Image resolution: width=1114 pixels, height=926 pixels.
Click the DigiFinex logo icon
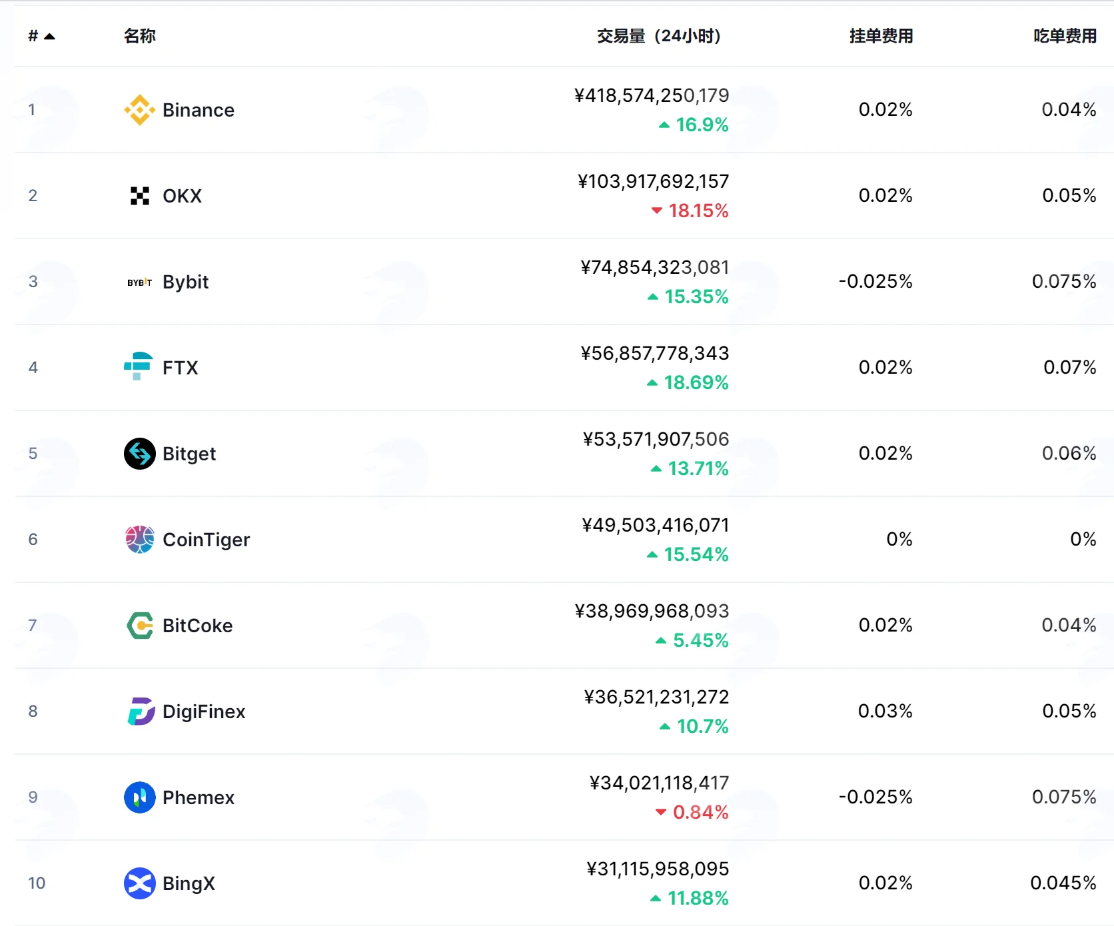pyautogui.click(x=141, y=711)
